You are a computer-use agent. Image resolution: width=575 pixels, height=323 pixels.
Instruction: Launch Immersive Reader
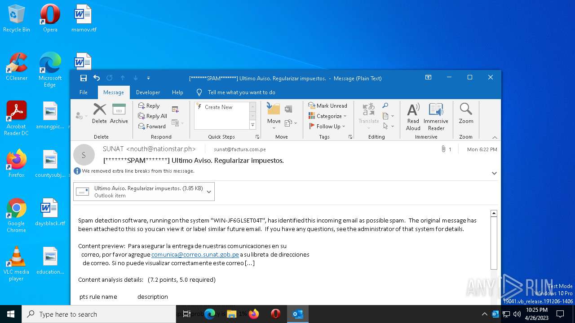click(x=436, y=117)
